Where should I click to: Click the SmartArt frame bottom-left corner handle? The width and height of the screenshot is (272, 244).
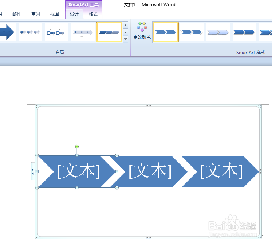(37, 237)
